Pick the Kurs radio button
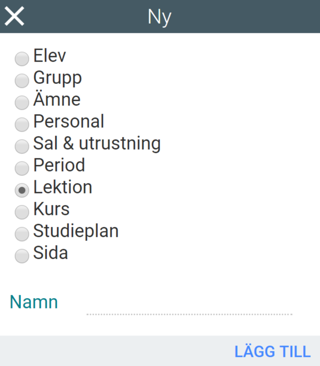320x366 pixels. coord(21,212)
